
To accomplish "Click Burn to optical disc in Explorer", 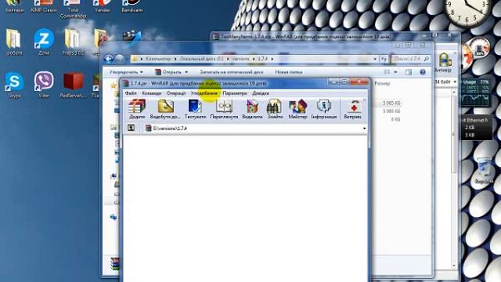I will [x=232, y=72].
